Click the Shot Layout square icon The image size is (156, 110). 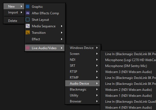[27, 19]
